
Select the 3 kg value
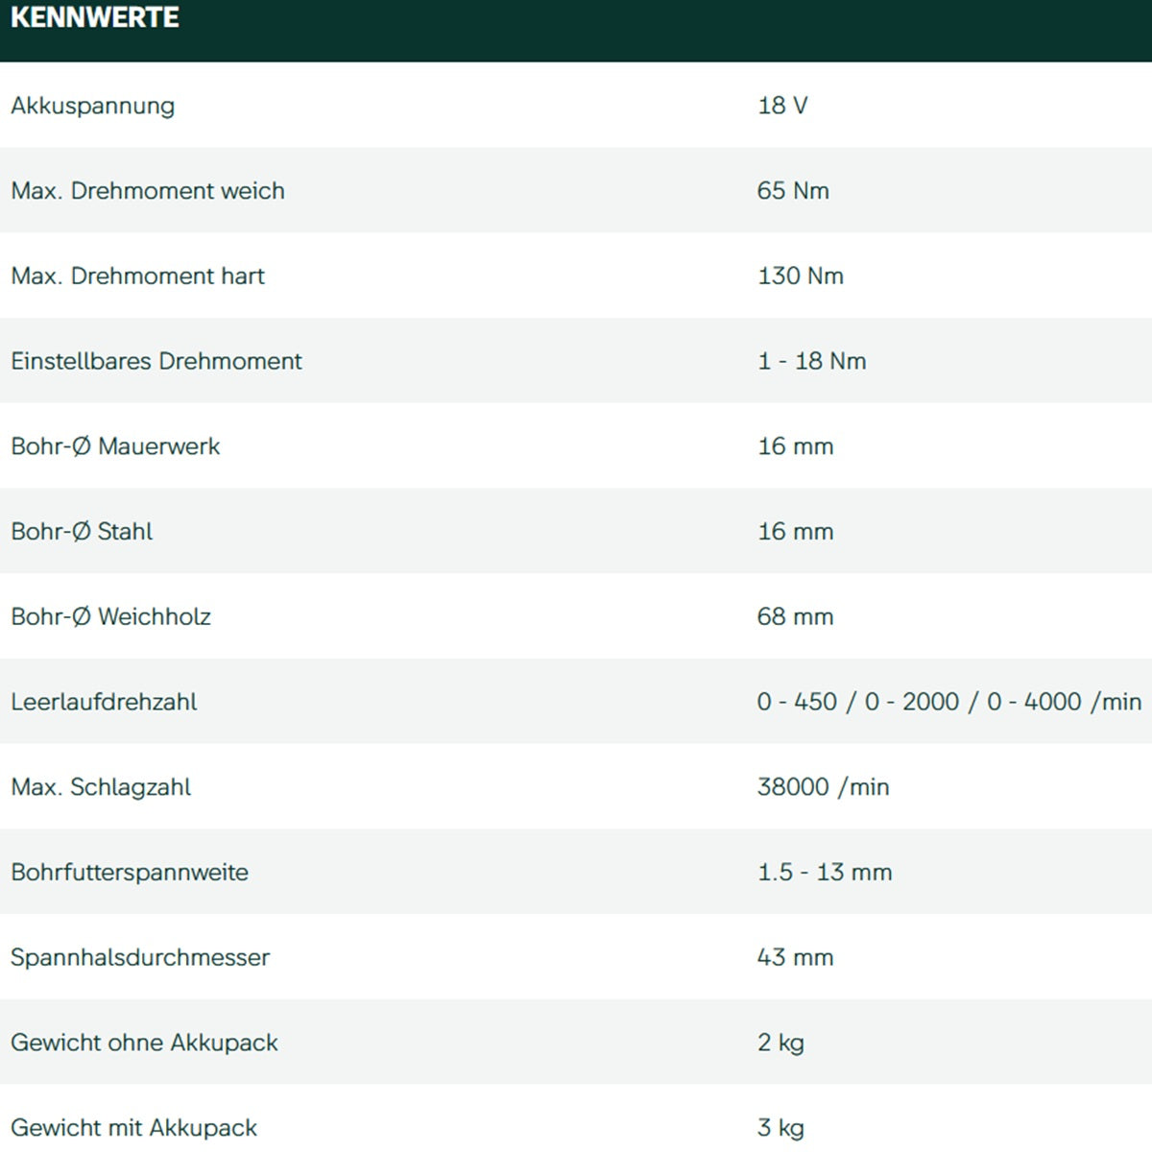(780, 1128)
